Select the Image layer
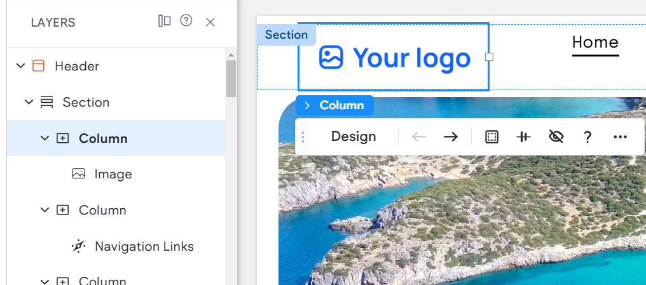Image resolution: width=646 pixels, height=285 pixels. pos(116,174)
